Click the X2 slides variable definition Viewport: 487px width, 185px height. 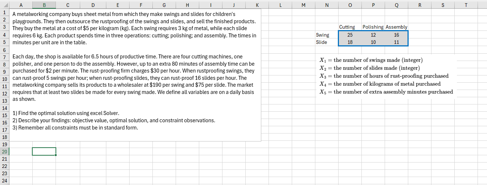click(x=369, y=68)
